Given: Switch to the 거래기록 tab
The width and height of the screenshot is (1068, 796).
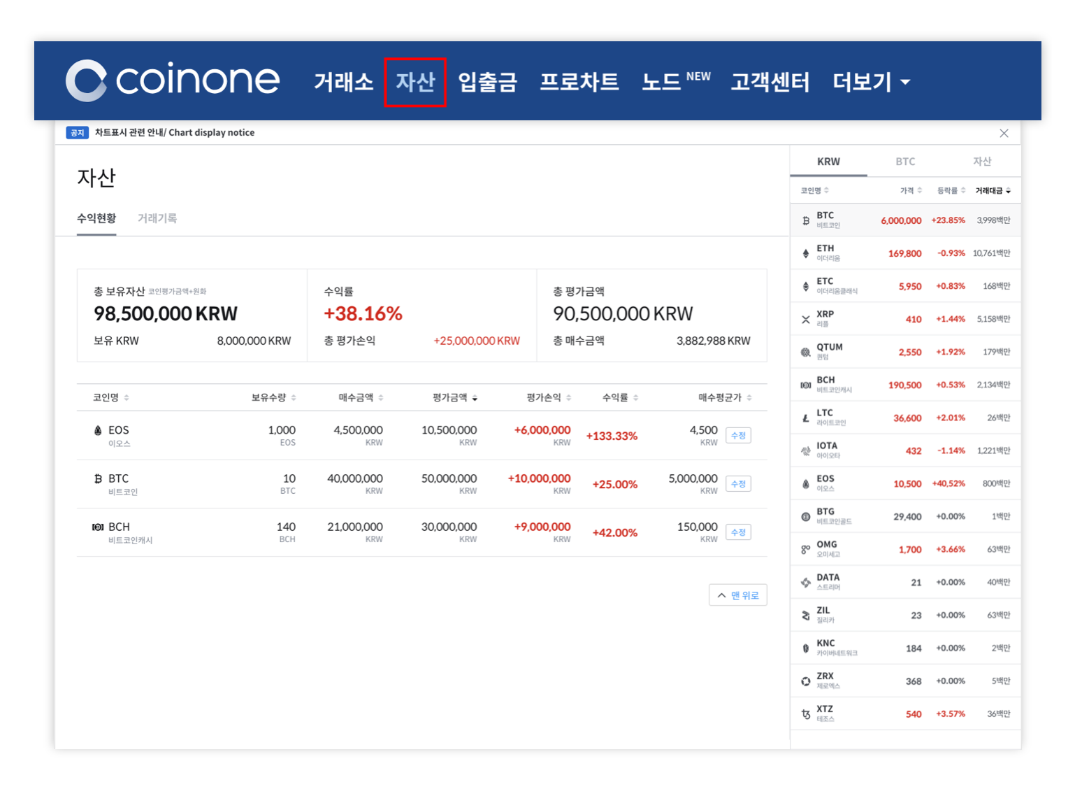Looking at the screenshot, I should (x=157, y=218).
